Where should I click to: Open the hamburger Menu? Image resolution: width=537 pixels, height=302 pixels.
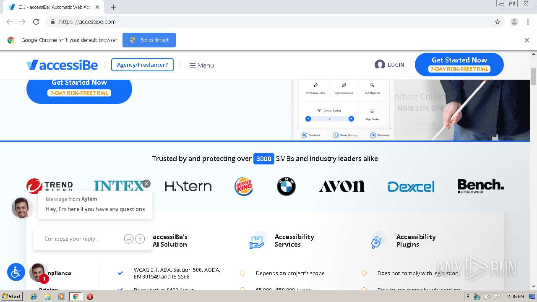201,65
